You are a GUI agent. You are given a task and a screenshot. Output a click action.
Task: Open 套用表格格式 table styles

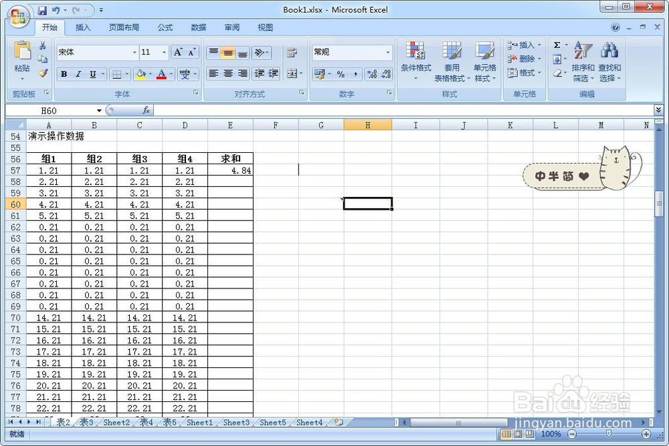[452, 61]
